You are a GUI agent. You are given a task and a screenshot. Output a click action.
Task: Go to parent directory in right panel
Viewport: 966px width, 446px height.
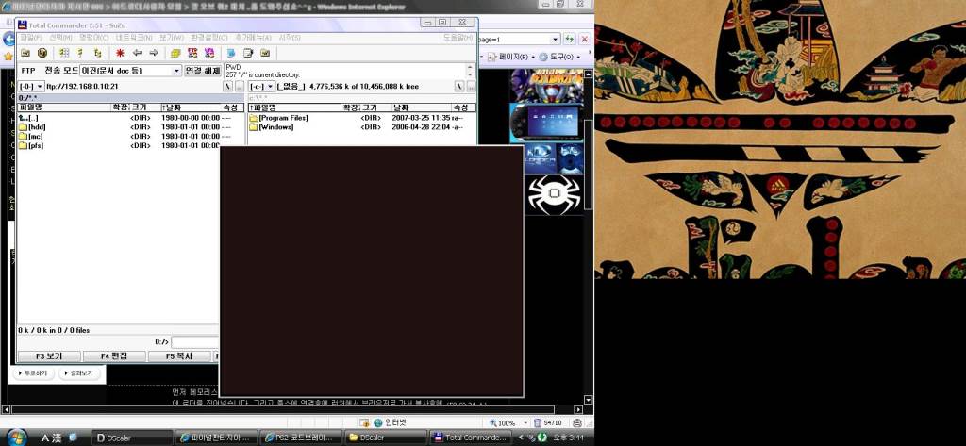tap(470, 87)
